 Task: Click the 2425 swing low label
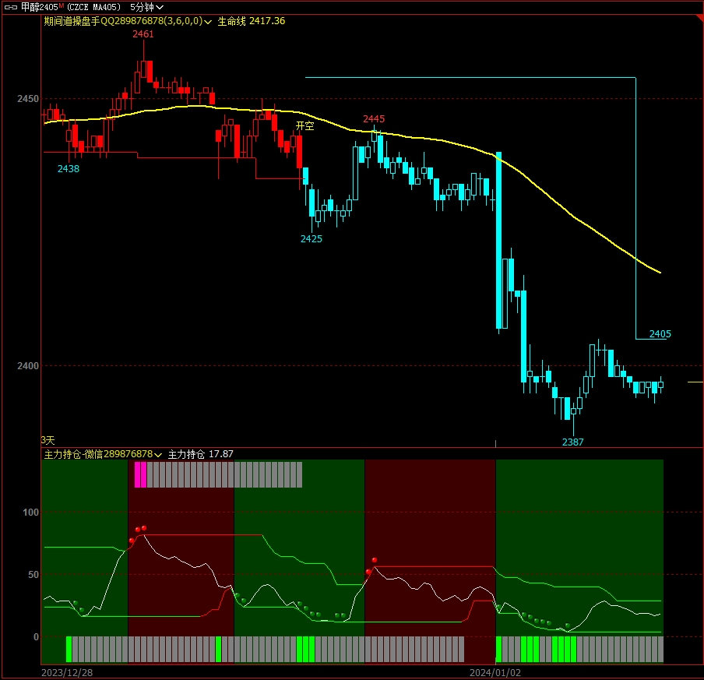pyautogui.click(x=312, y=239)
